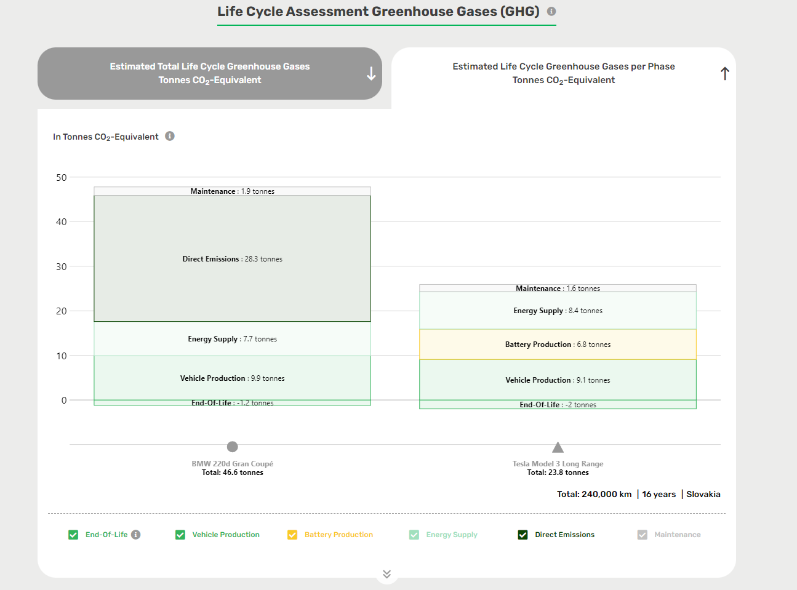Expand panel with double chevron at bottom
Image resolution: width=797 pixels, height=590 pixels.
386,574
